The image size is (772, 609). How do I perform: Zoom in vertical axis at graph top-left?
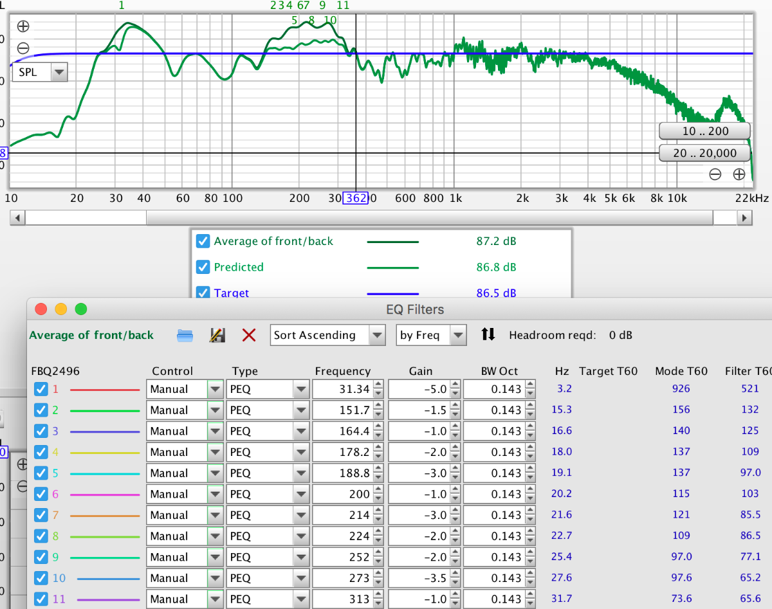pyautogui.click(x=23, y=27)
